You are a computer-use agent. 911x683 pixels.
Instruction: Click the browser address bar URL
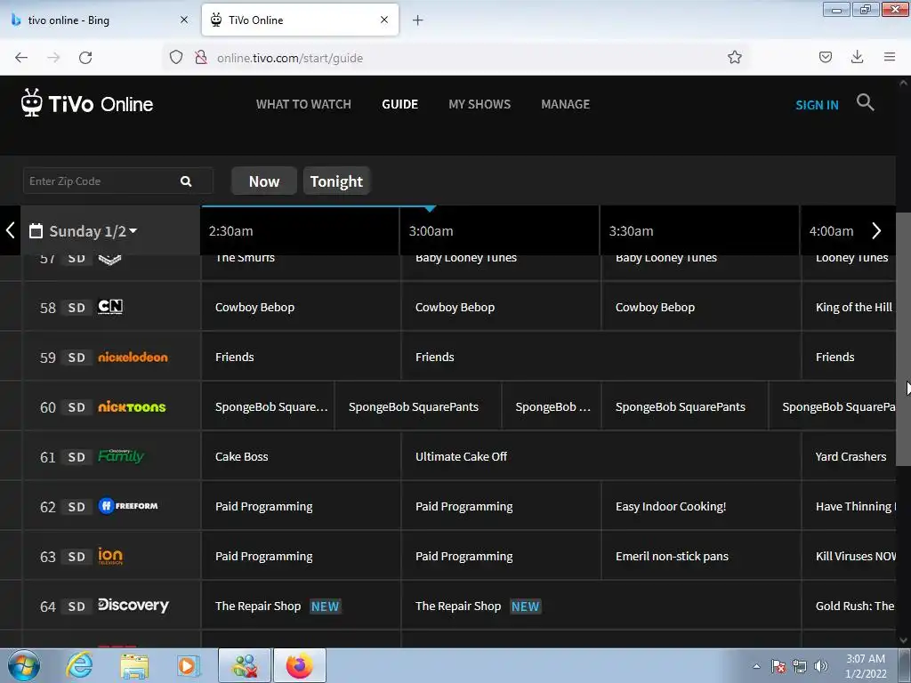(290, 58)
